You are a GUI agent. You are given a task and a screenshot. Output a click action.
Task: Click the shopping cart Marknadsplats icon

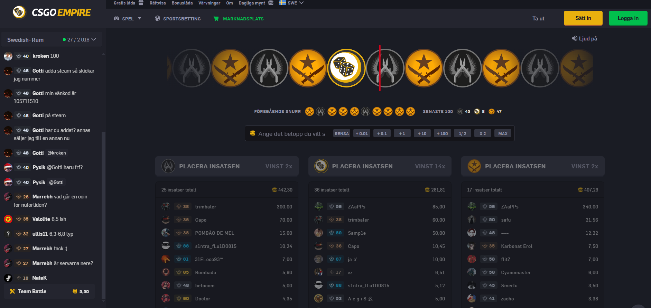point(216,19)
